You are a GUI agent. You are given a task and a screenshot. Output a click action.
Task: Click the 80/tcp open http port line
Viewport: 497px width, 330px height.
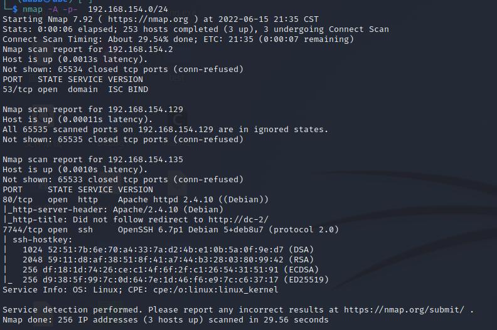136,199
